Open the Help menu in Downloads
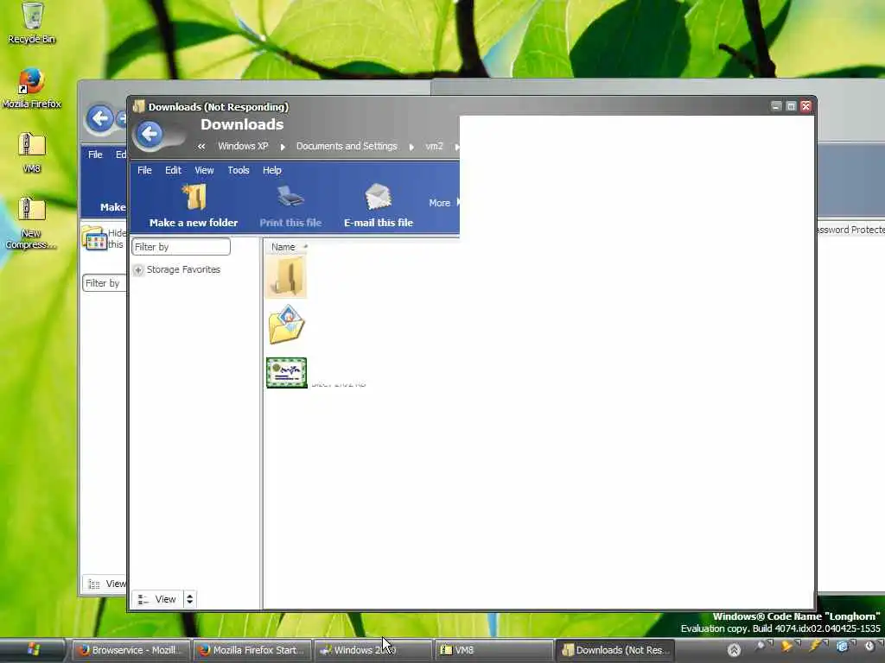This screenshot has height=663, width=885. pos(271,170)
